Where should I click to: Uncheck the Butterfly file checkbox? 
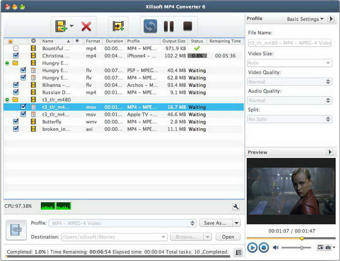(16, 122)
